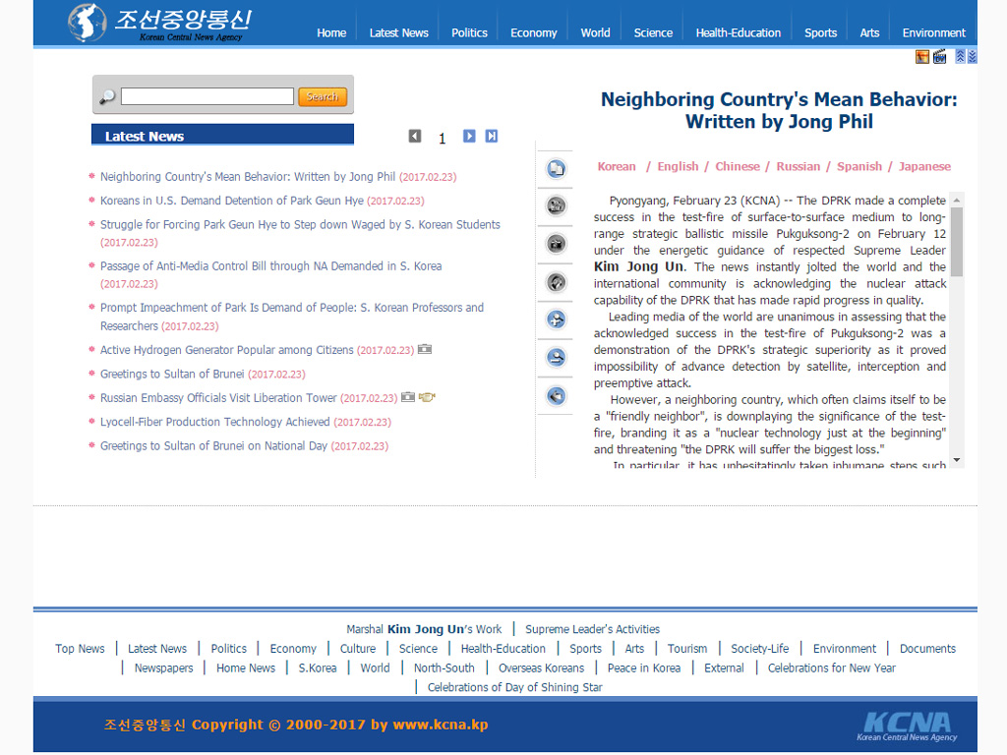Open Health-Education in the top navigation
1007x755 pixels.
pos(739,32)
